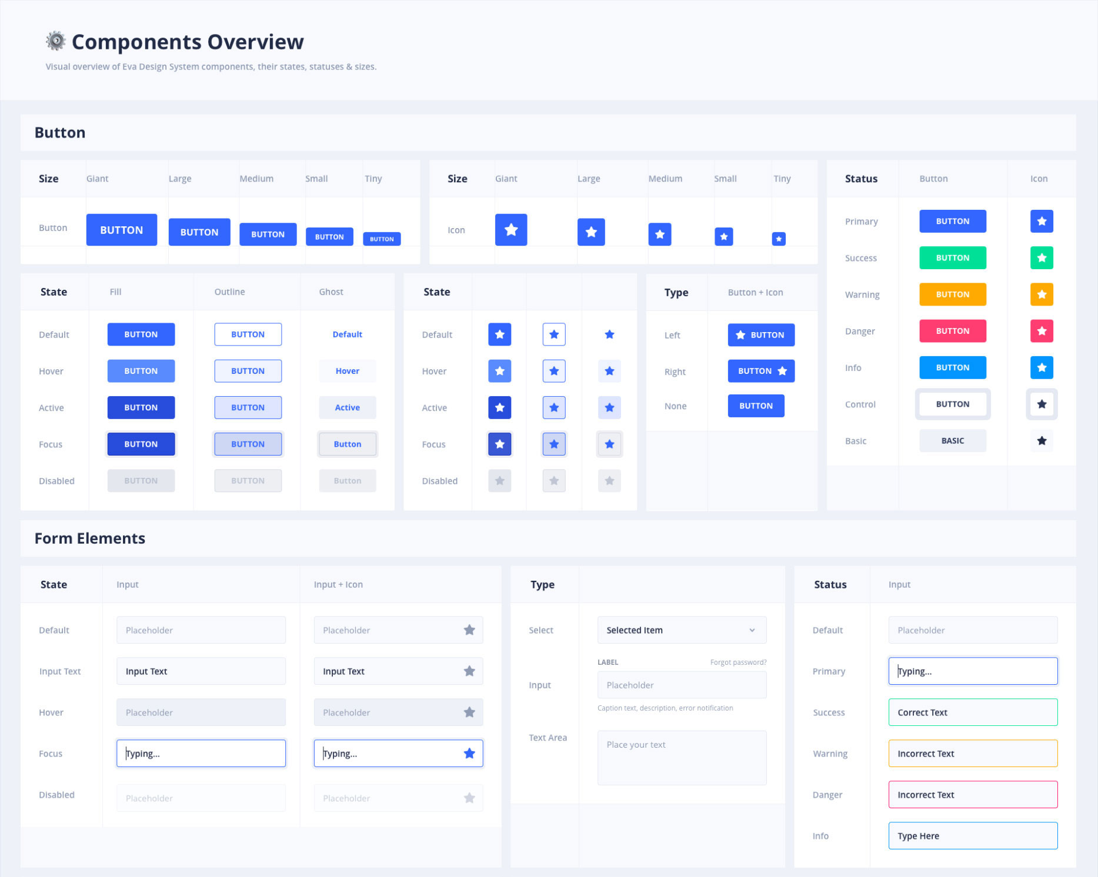Click the Primary status star icon button

(x=1042, y=221)
